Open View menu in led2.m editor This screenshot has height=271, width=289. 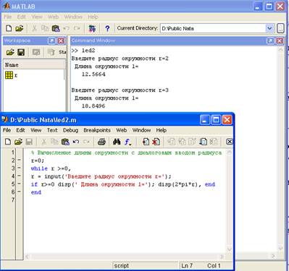point(35,130)
